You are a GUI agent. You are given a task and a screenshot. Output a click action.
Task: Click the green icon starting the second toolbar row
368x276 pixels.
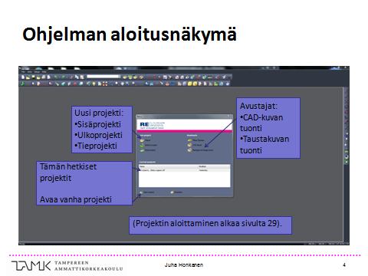pos(23,84)
